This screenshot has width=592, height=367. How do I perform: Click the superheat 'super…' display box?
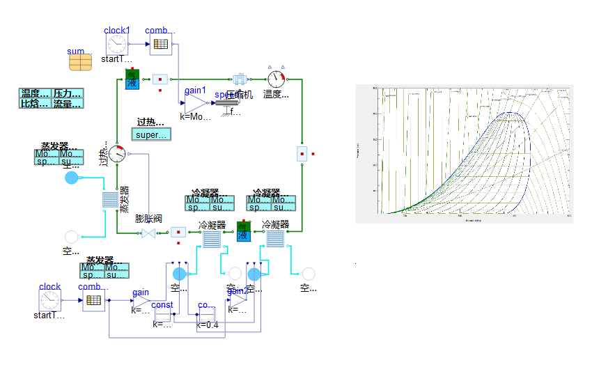click(x=151, y=135)
